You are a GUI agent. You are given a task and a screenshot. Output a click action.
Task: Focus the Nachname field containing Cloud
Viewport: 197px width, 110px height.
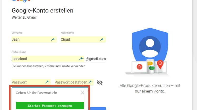[x=83, y=40]
